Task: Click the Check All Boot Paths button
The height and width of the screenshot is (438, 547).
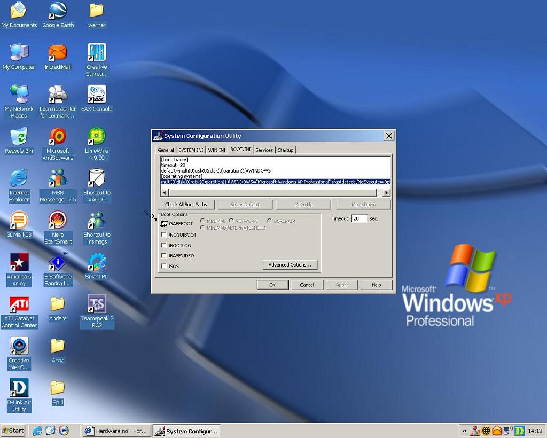Action: (186, 205)
